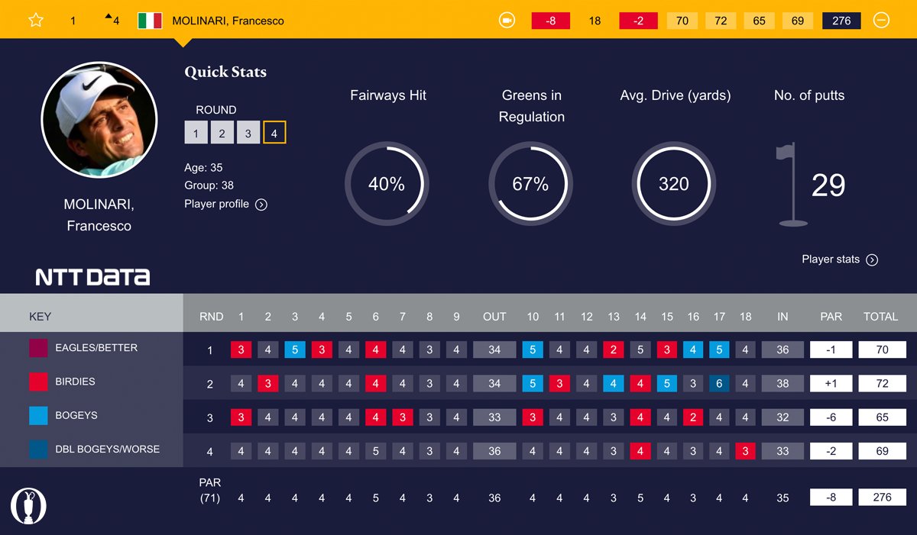This screenshot has height=535, width=917.
Task: Open the Player profile link
Action: pyautogui.click(x=216, y=204)
